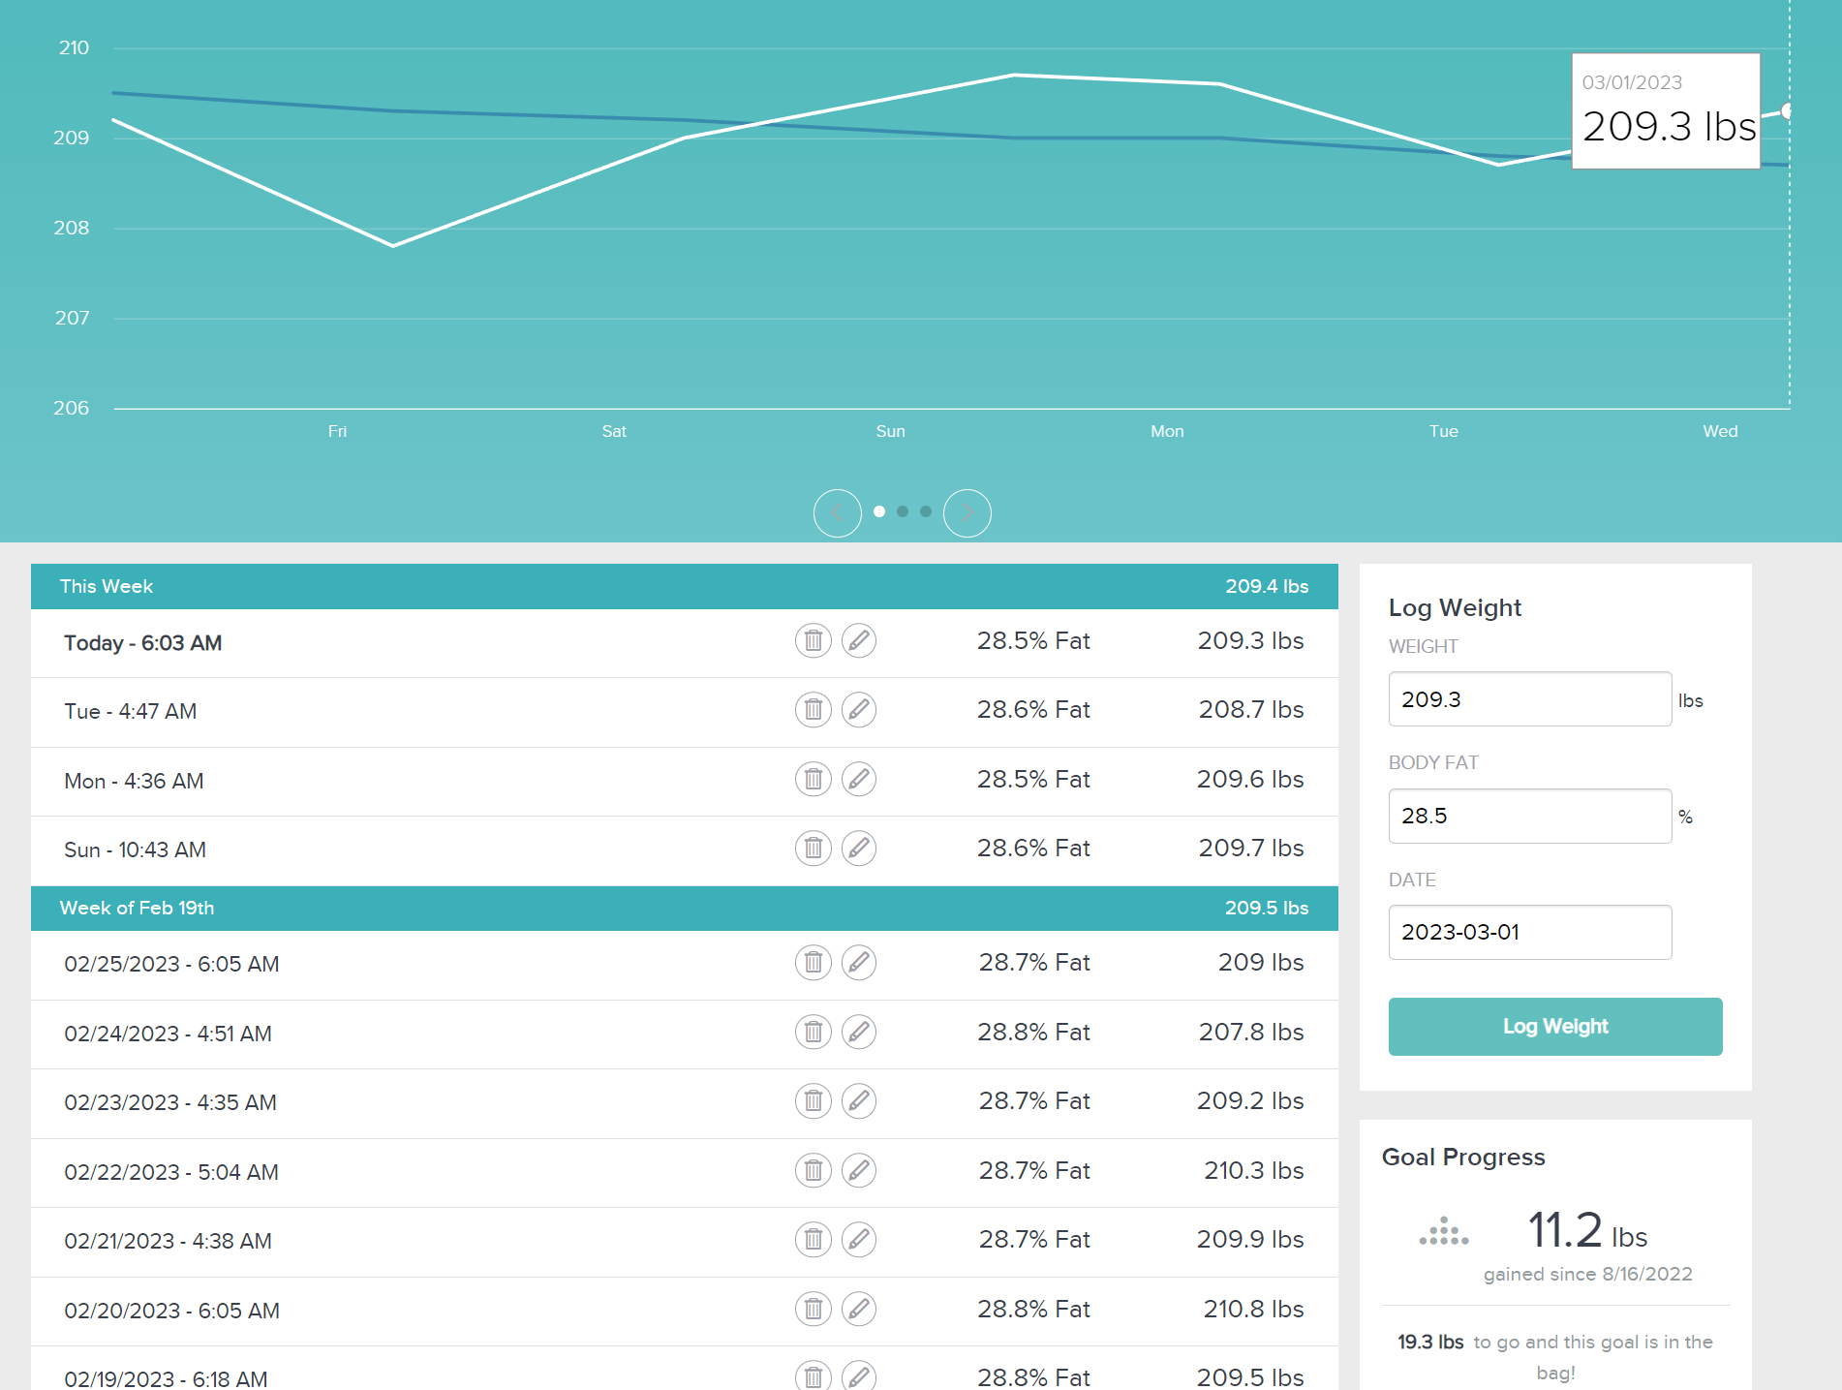Edit the 02/25/2023 weight entry

(x=858, y=963)
